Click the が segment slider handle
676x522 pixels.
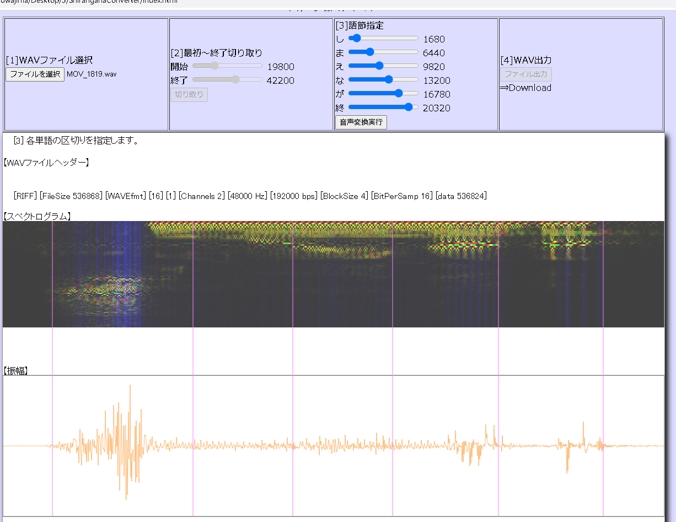[398, 94]
